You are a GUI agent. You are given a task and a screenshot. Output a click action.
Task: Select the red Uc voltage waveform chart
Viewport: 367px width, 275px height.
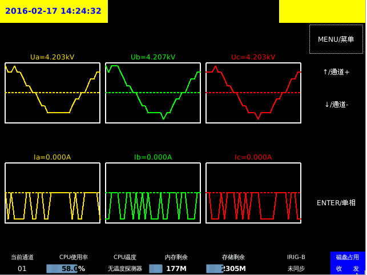pos(253,93)
